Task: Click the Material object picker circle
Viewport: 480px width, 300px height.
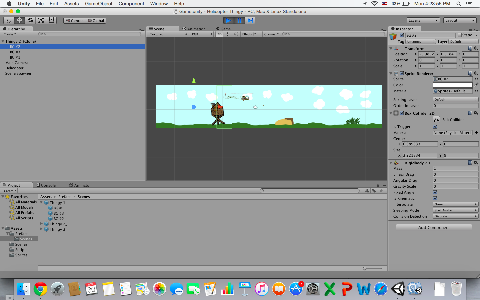Action: click(476, 91)
